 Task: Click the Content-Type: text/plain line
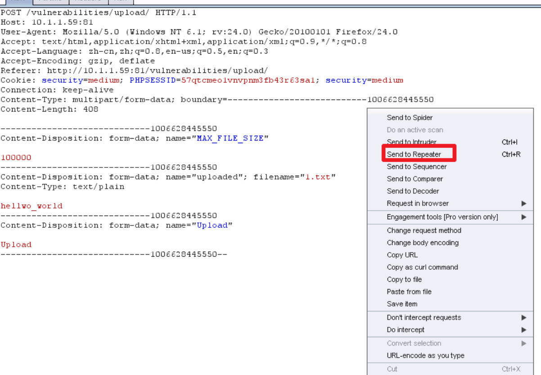[63, 186]
